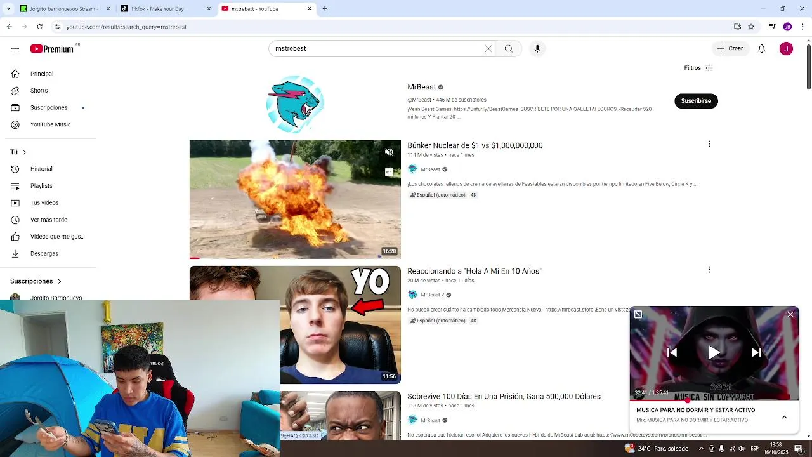Screen dimensions: 812x457
Task: Open Reaccionando a Hola A Mí title
Action: click(475, 271)
